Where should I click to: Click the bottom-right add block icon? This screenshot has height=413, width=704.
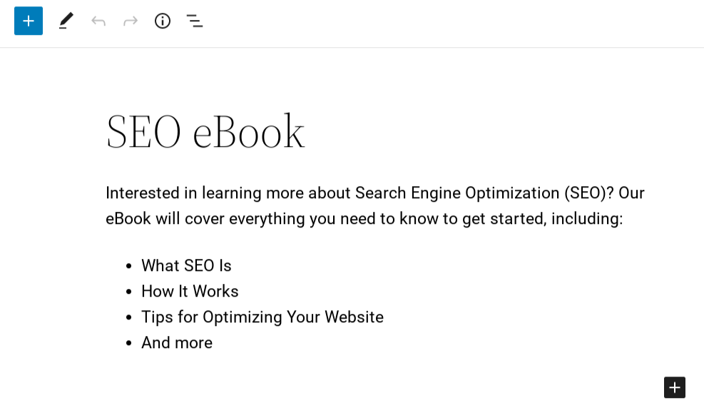point(674,387)
